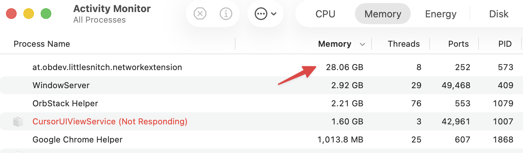Sort by the Ports column header
Image resolution: width=523 pixels, height=153 pixels.
click(x=458, y=44)
